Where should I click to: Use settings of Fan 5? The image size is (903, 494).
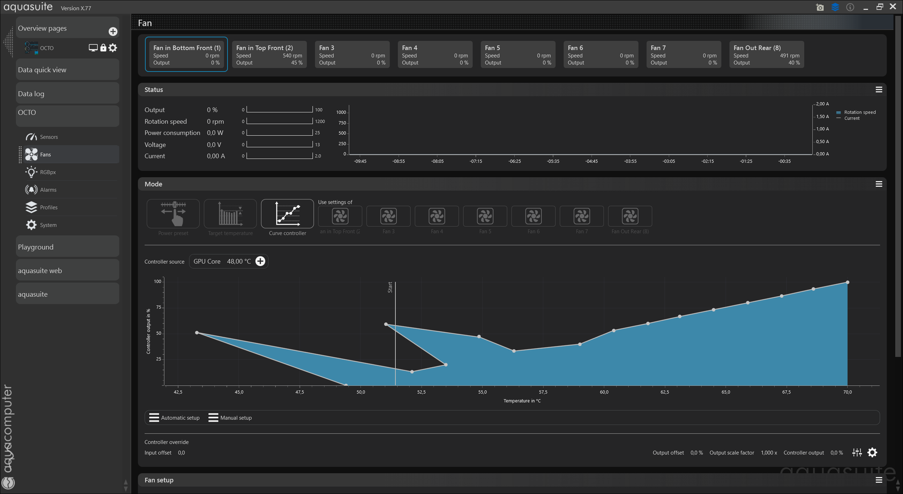click(x=485, y=216)
